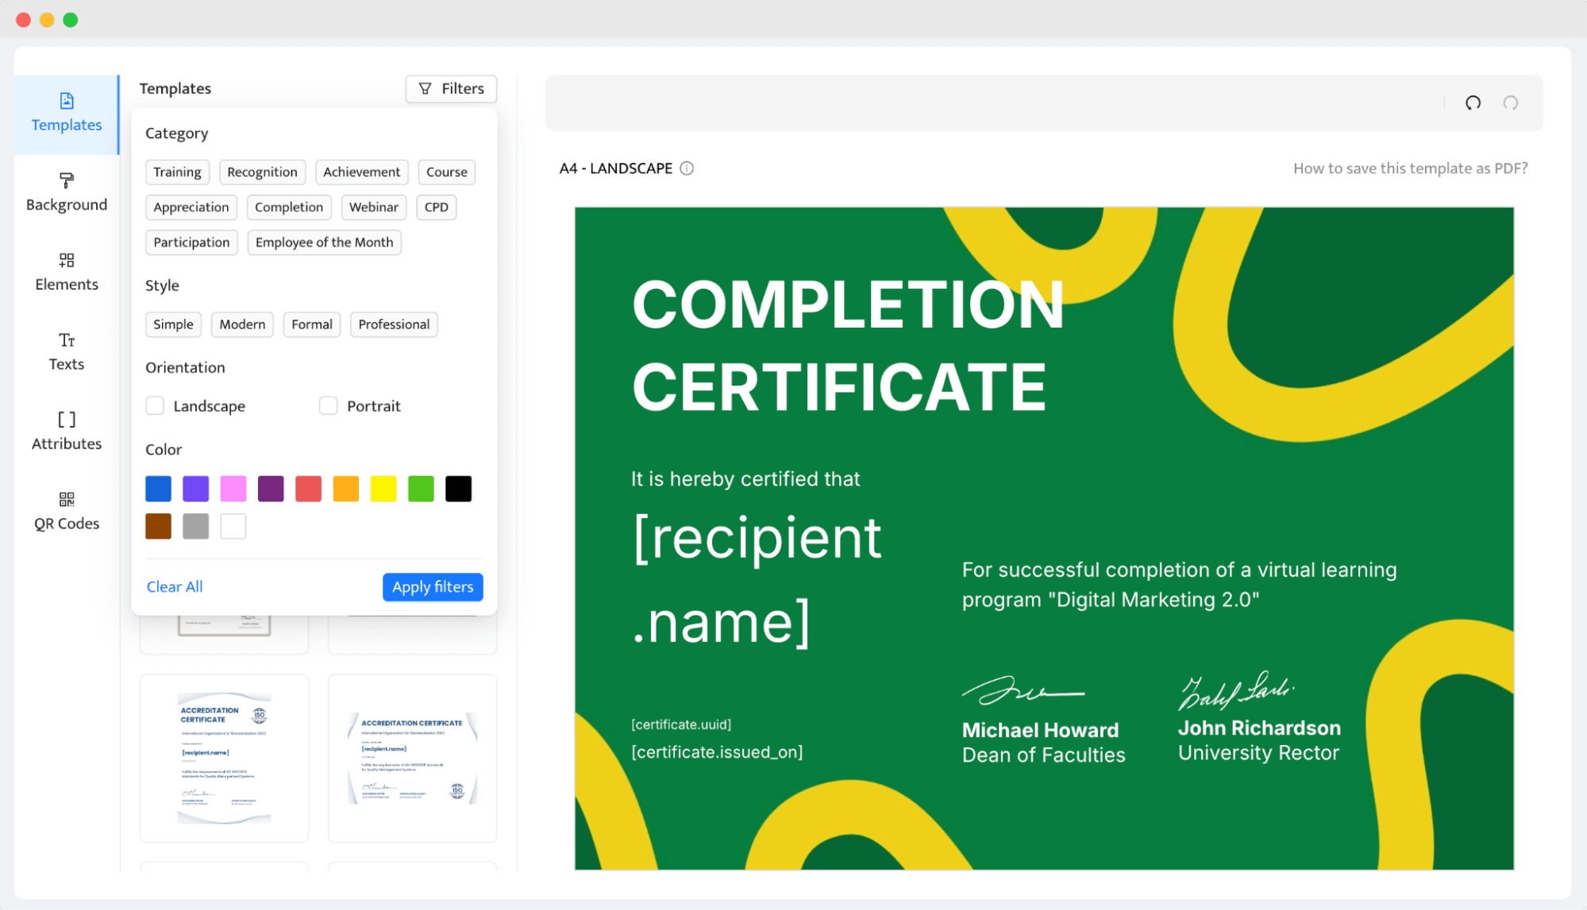Select the Participation category tag
The height and width of the screenshot is (910, 1587).
click(x=191, y=242)
